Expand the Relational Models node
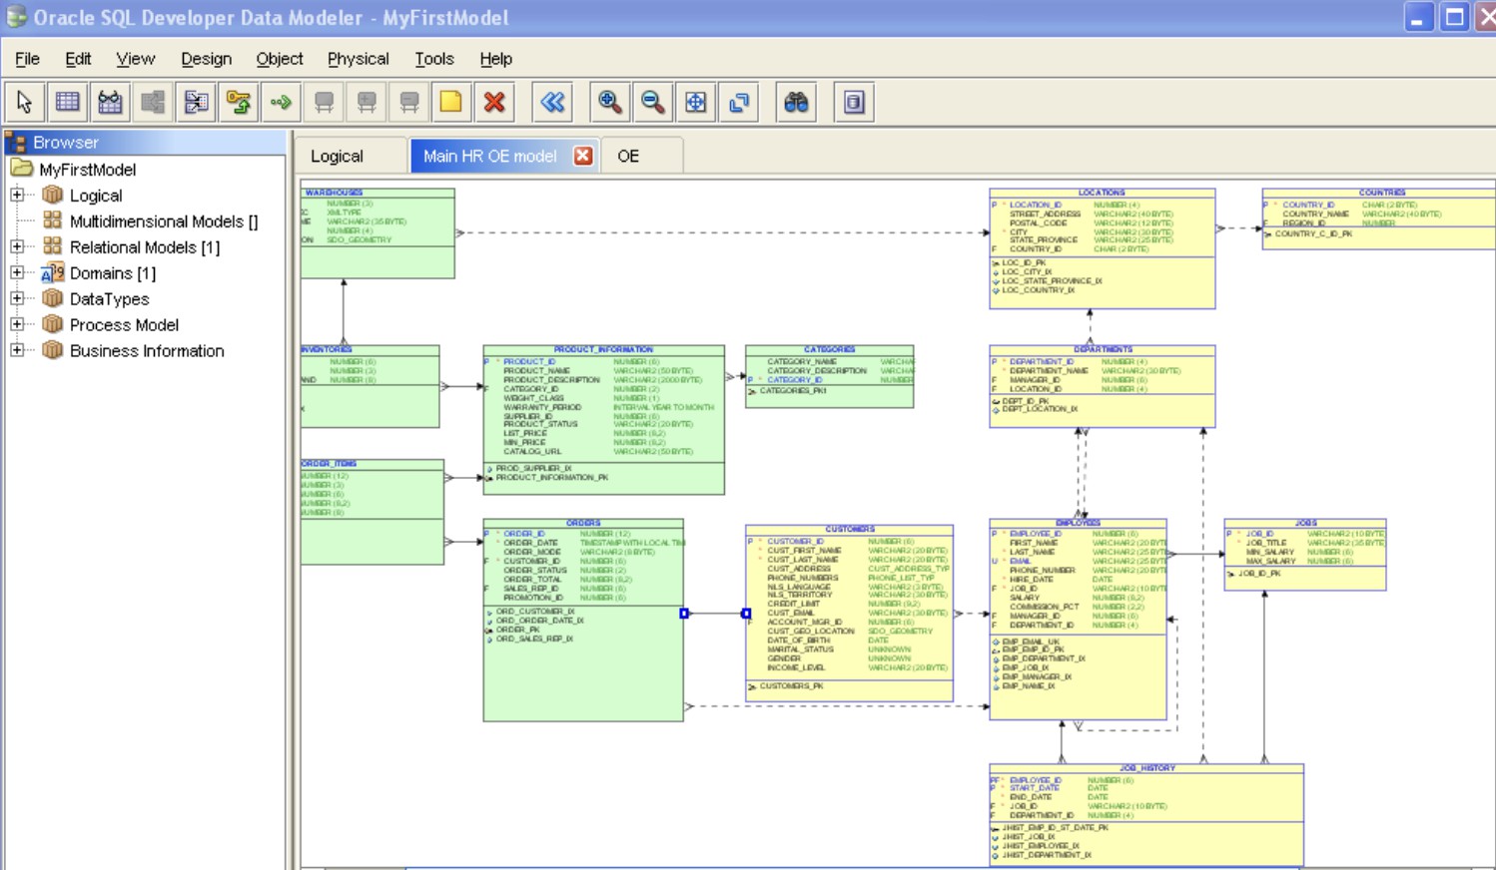This screenshot has width=1496, height=870. click(x=17, y=246)
